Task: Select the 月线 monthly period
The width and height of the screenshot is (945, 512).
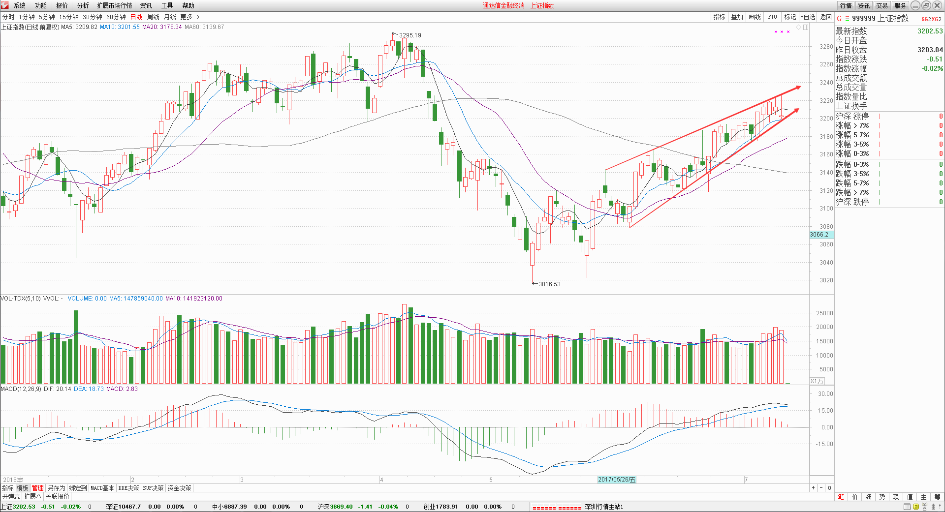Action: pos(170,17)
